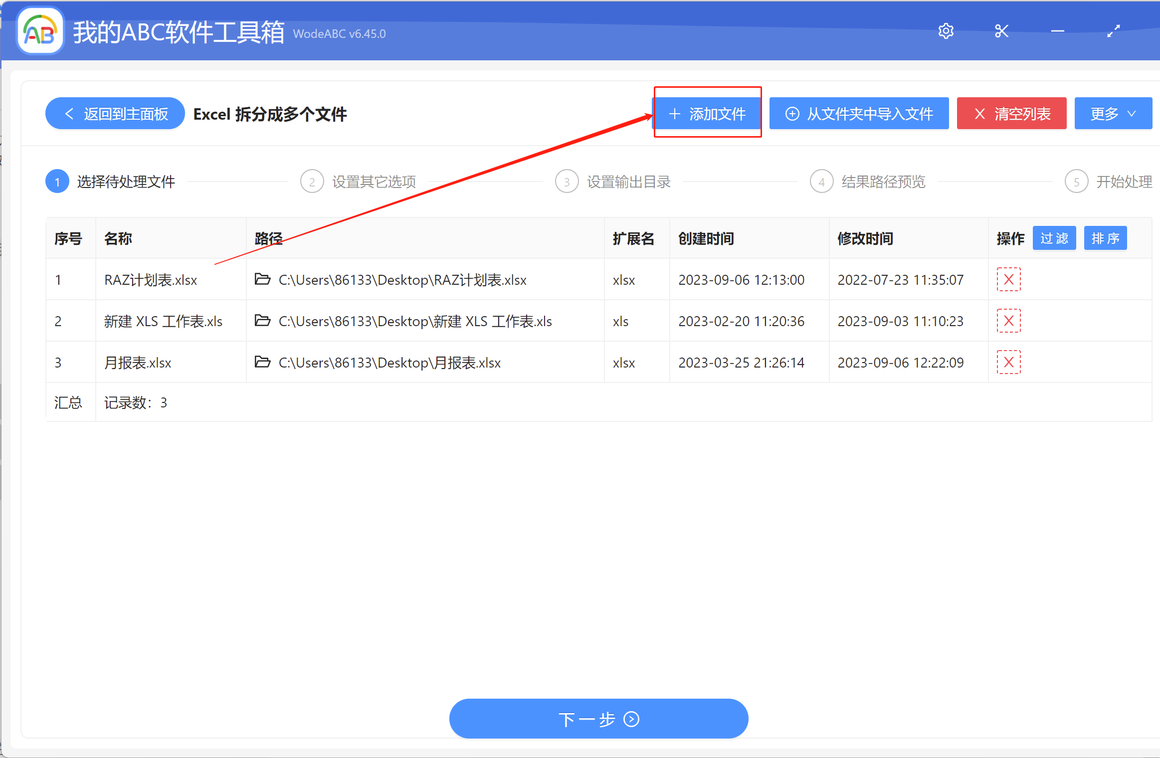The height and width of the screenshot is (758, 1160).
Task: Click the scissors icon in the title bar
Action: (x=1001, y=31)
